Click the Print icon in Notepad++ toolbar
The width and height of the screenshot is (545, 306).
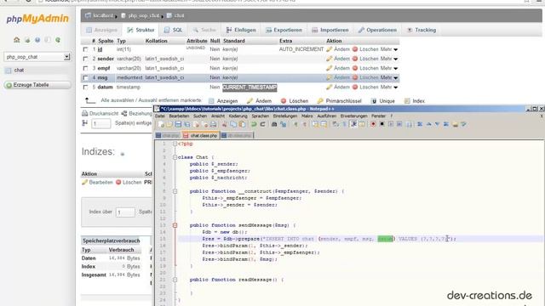pyautogui.click(x=213, y=124)
